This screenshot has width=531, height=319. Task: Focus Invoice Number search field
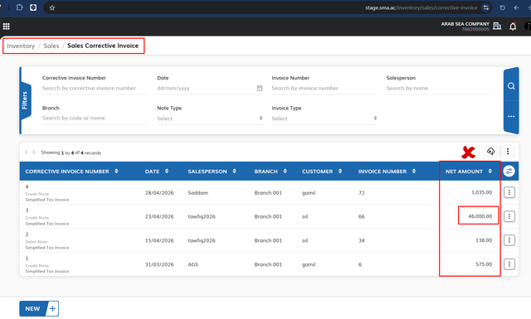click(324, 88)
